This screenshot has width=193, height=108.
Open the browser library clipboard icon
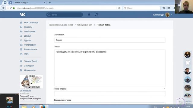(x=169, y=8)
